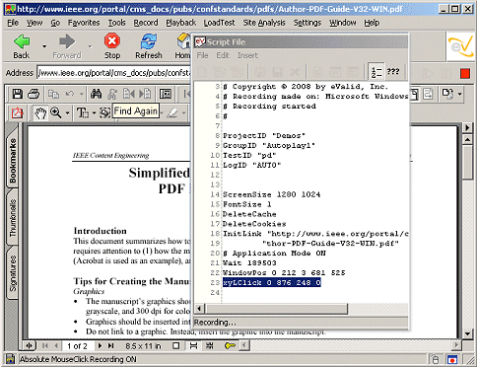477x367 pixels.
Task: Click the Continuous Facing layout icon
Action: click(210, 345)
